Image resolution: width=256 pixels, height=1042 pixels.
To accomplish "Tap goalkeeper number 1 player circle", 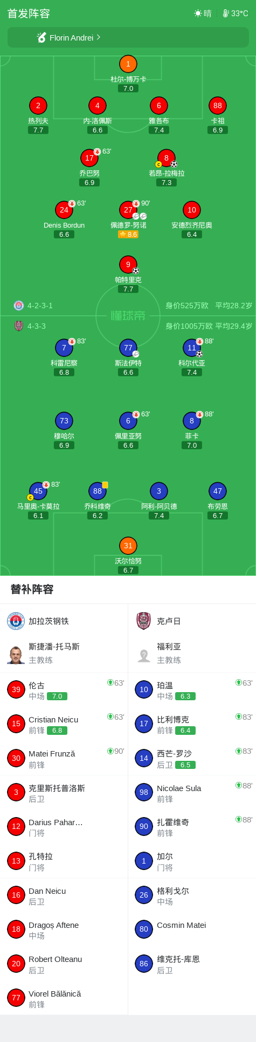I will [x=128, y=64].
